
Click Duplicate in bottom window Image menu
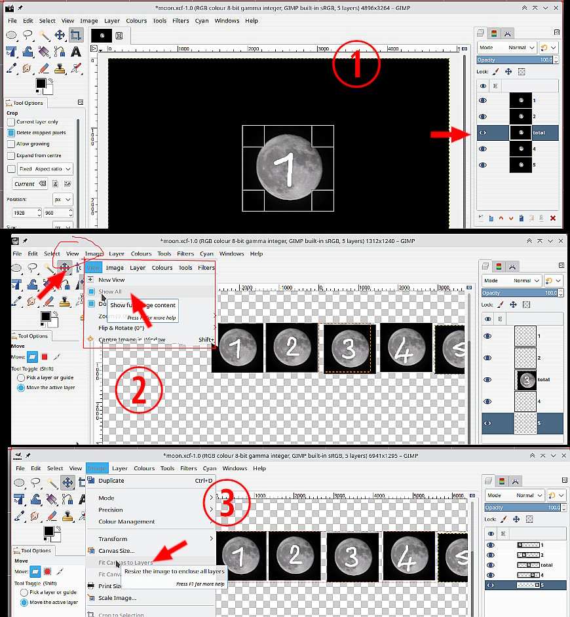coord(151,481)
